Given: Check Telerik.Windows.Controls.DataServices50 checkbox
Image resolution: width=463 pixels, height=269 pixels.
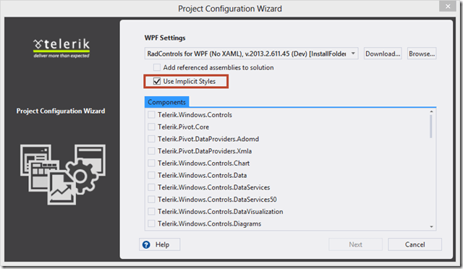Looking at the screenshot, I should click(x=151, y=200).
